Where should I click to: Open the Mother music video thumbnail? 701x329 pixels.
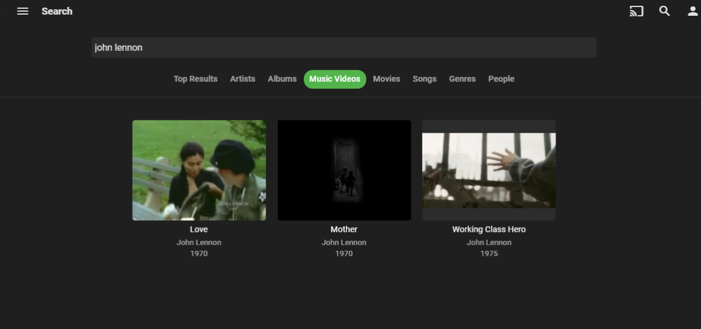point(344,171)
